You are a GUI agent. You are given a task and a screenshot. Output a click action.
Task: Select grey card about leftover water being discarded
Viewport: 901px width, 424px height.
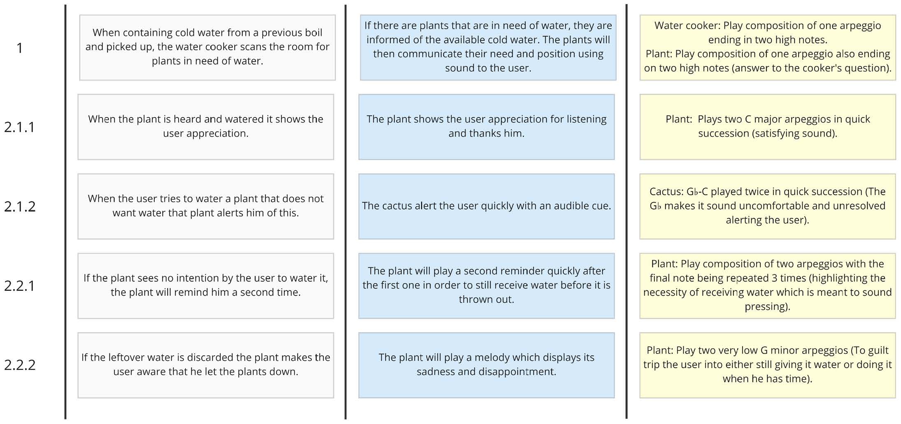pyautogui.click(x=206, y=365)
